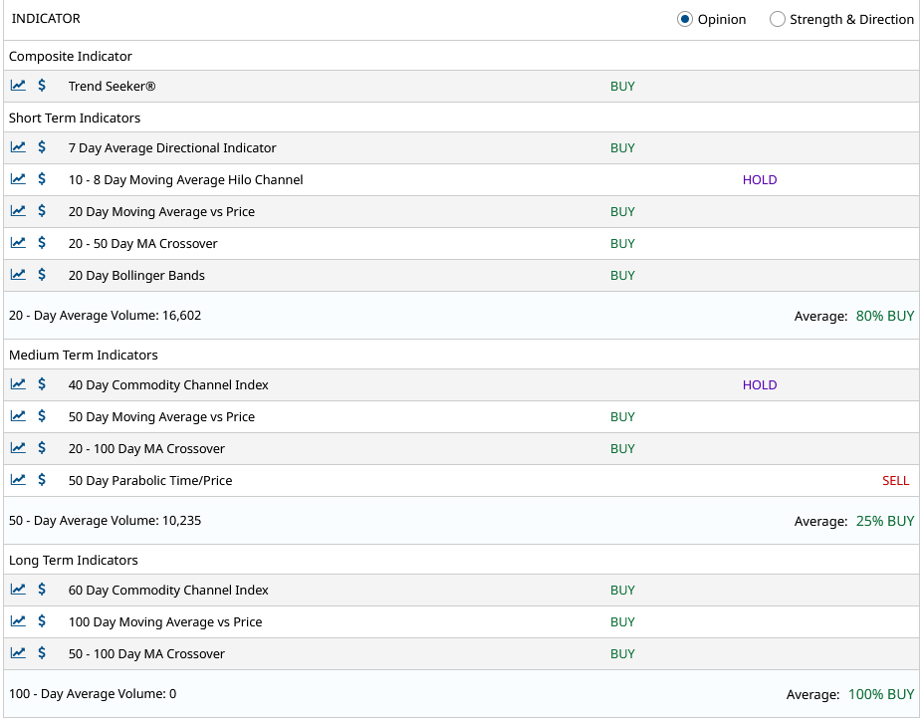922x723 pixels.
Task: Click the Medium Term Indicators section heading
Action: 84,356
